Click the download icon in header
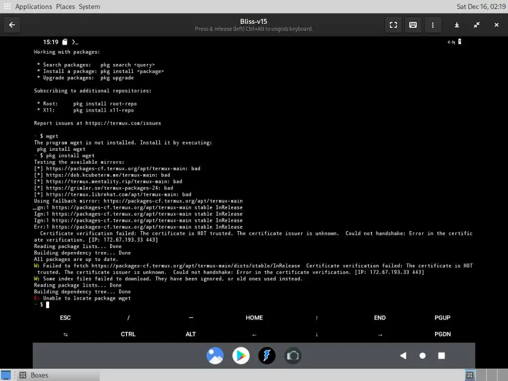This screenshot has height=381, width=508. tap(457, 25)
